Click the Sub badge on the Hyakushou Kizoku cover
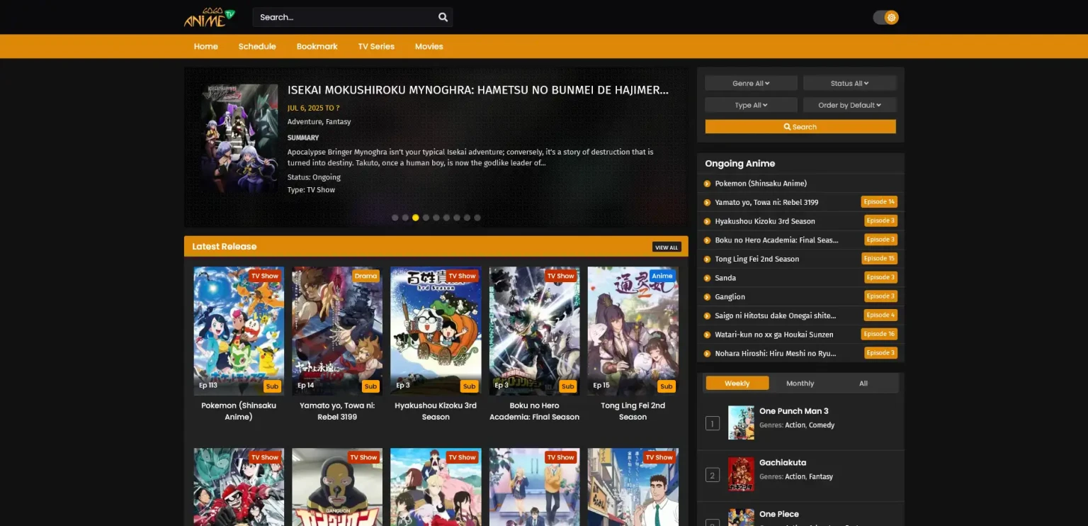 [469, 386]
